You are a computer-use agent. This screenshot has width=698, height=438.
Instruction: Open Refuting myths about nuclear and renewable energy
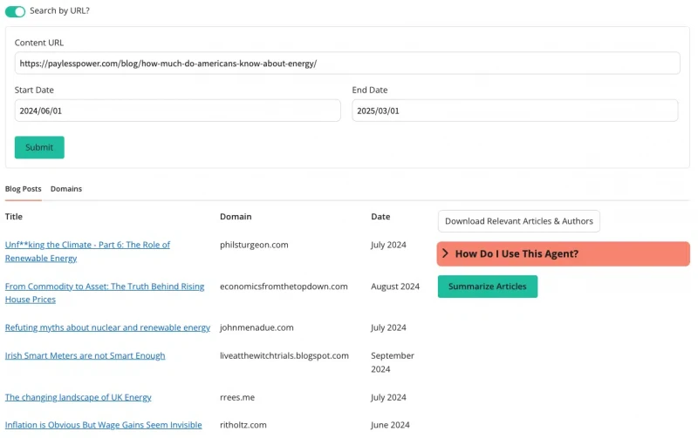pyautogui.click(x=107, y=327)
